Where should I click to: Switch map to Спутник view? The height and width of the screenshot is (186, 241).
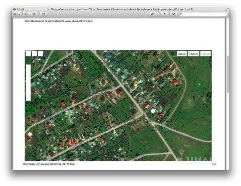193,54
